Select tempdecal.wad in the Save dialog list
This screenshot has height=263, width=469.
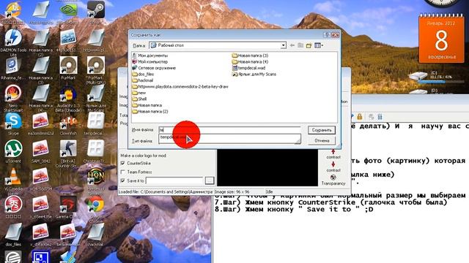tap(248, 68)
